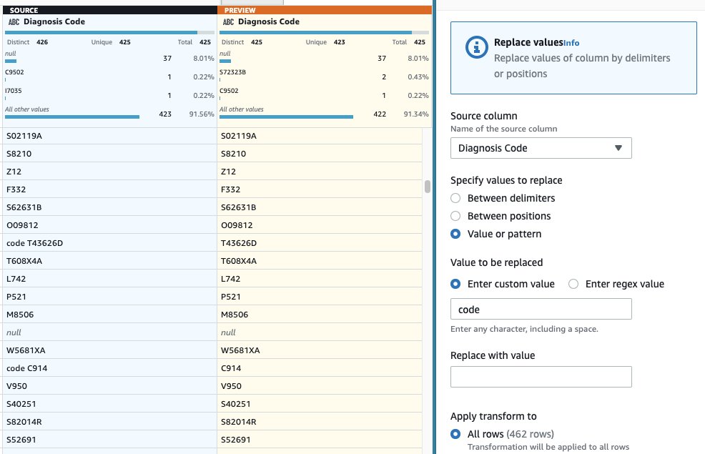The image size is (705, 454).
Task: Click source cell S02119A
Action: pyautogui.click(x=109, y=136)
